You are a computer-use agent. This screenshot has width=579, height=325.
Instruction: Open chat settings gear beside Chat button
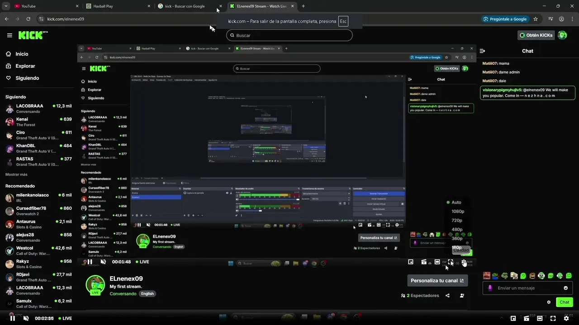pyautogui.click(x=549, y=302)
